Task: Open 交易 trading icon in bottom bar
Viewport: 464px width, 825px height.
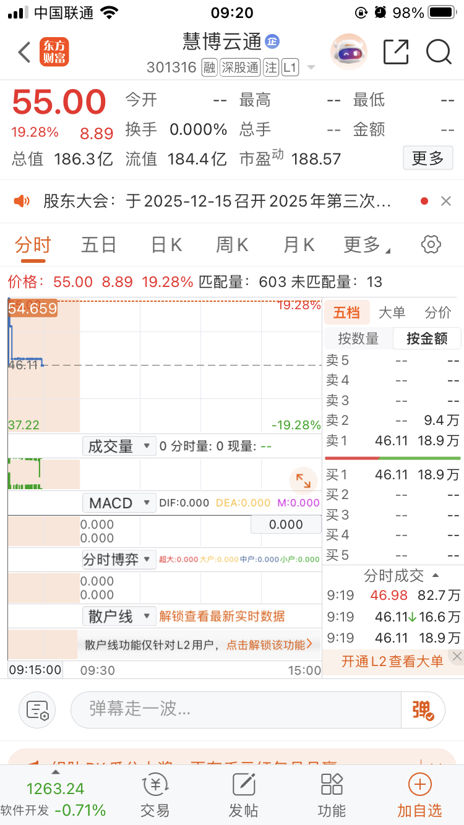Action: [156, 795]
